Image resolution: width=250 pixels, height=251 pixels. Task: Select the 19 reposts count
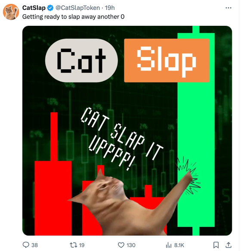coord(82,245)
